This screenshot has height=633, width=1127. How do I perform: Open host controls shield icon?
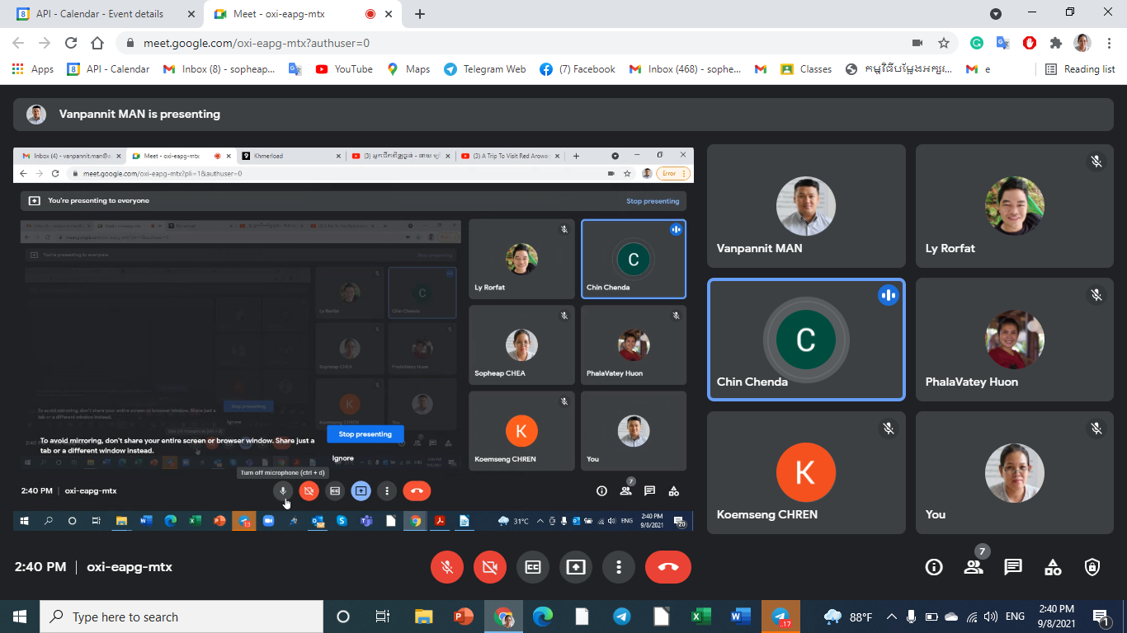[x=1092, y=567]
